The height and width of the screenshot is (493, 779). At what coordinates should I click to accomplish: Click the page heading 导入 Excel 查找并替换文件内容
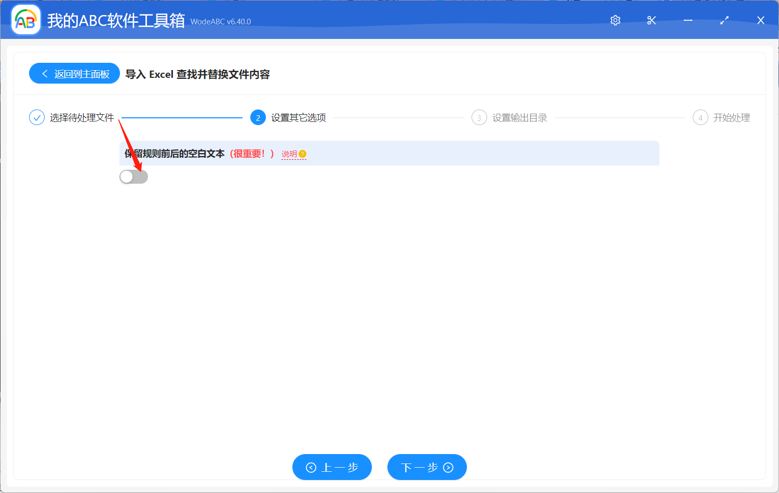point(198,74)
